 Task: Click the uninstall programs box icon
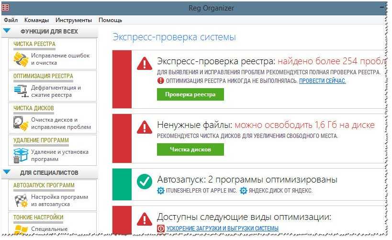tap(21, 155)
